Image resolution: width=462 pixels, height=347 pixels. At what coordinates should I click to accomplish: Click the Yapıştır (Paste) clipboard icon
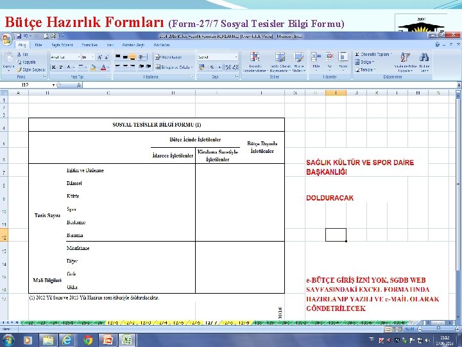coord(8,58)
